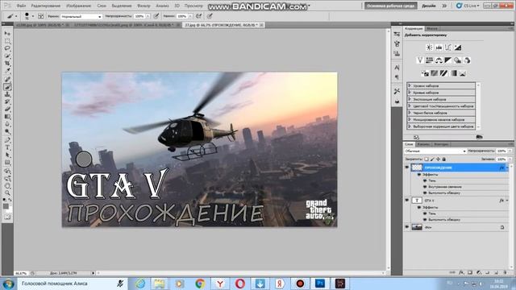
Task: Collapse effects of ПРОХОЖДЕНИЕ layer
Action: 507,168
